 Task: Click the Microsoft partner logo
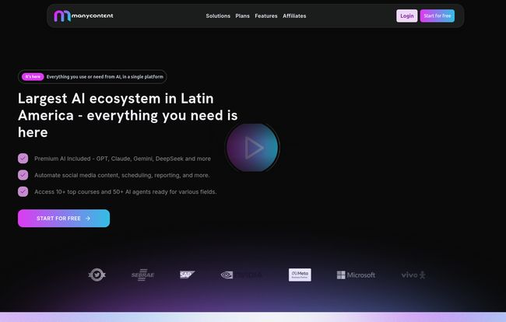point(356,275)
